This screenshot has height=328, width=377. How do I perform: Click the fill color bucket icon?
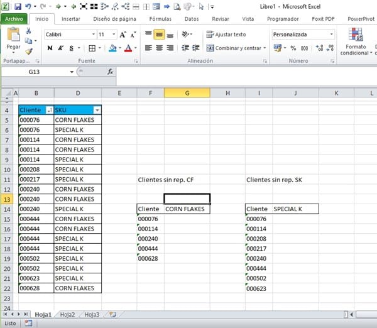pos(112,48)
